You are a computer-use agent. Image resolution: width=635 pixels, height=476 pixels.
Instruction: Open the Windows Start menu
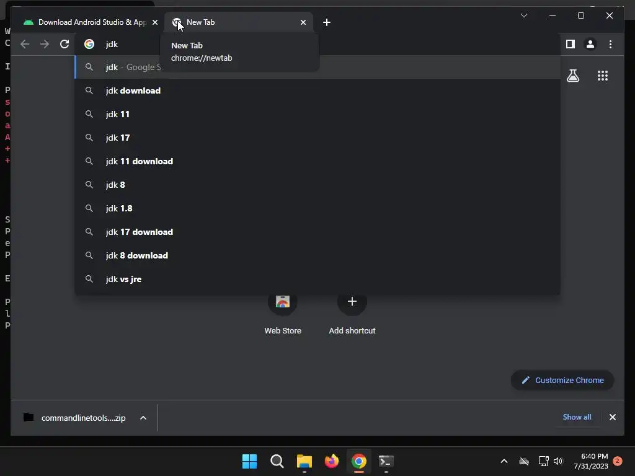tap(249, 461)
